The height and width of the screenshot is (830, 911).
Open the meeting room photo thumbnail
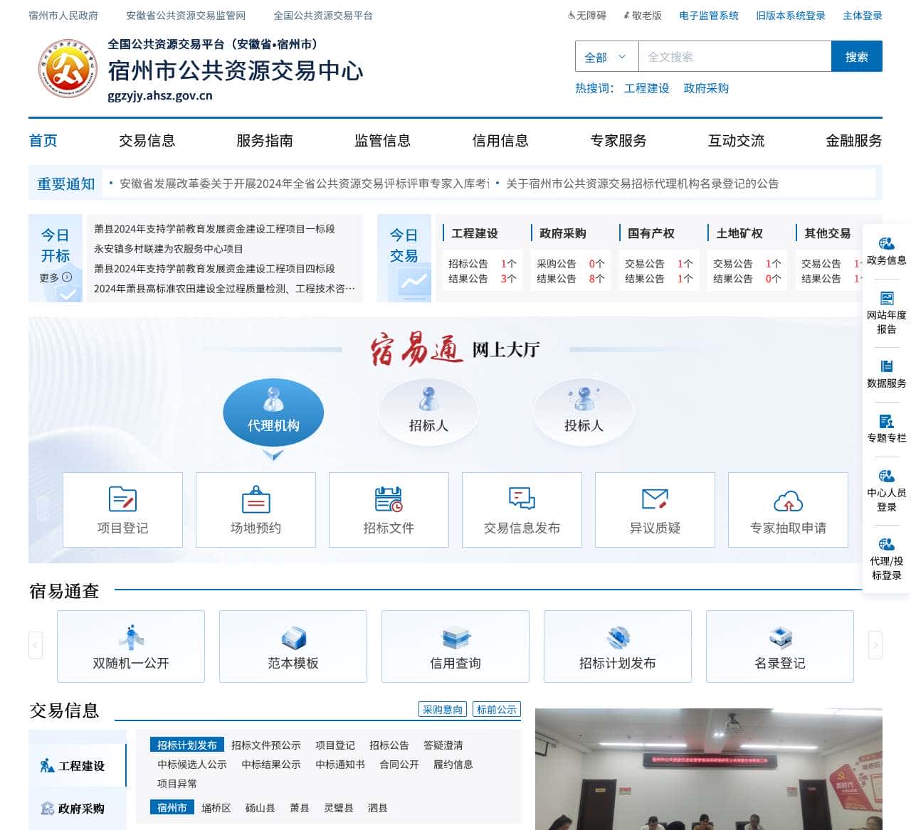tap(709, 769)
